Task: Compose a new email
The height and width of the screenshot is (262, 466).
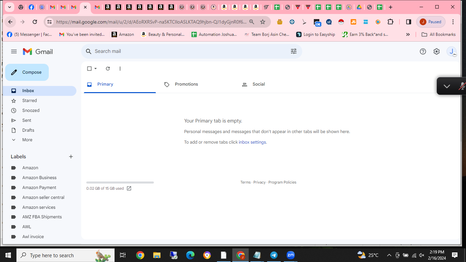Action: coord(27,72)
